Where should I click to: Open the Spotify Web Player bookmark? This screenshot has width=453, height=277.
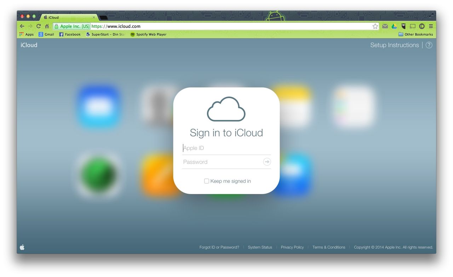(148, 34)
